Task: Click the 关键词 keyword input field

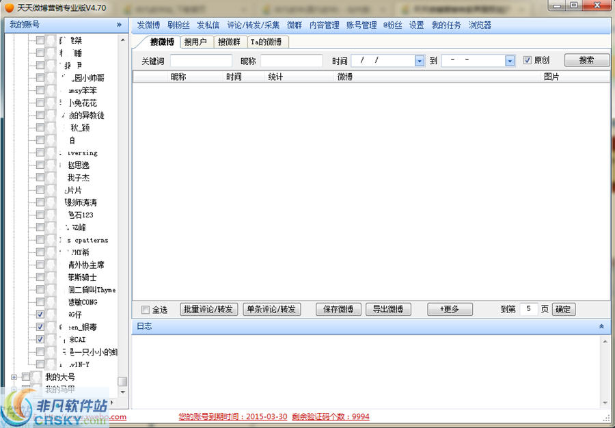Action: (201, 61)
